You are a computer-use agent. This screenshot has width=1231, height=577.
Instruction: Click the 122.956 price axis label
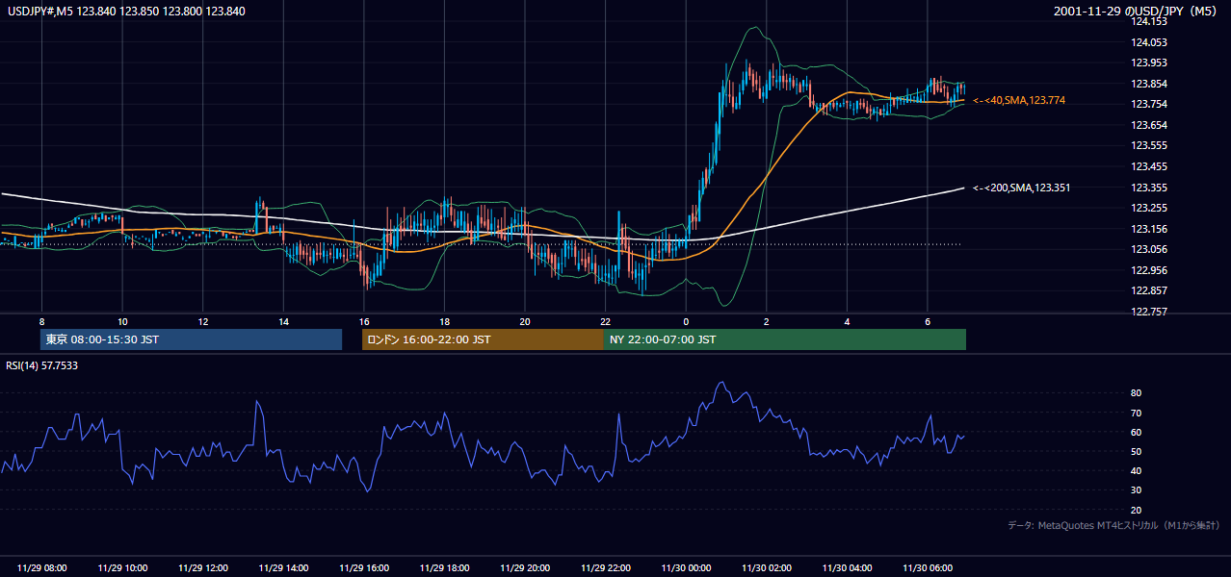point(1149,270)
